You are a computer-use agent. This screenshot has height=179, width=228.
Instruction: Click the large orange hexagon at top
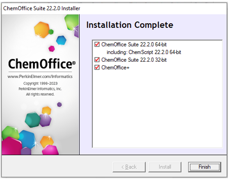tap(42, 30)
